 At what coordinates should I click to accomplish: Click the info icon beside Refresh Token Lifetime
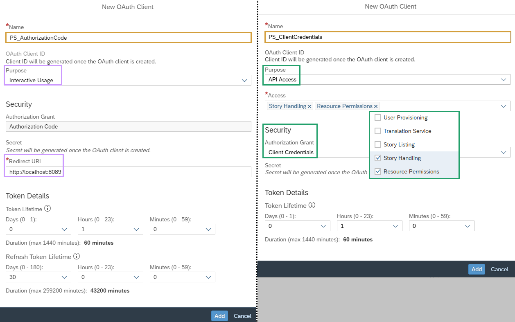tap(76, 257)
